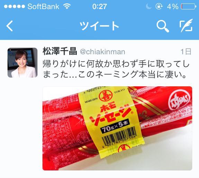Tap the 4% battery percentage

click(173, 7)
